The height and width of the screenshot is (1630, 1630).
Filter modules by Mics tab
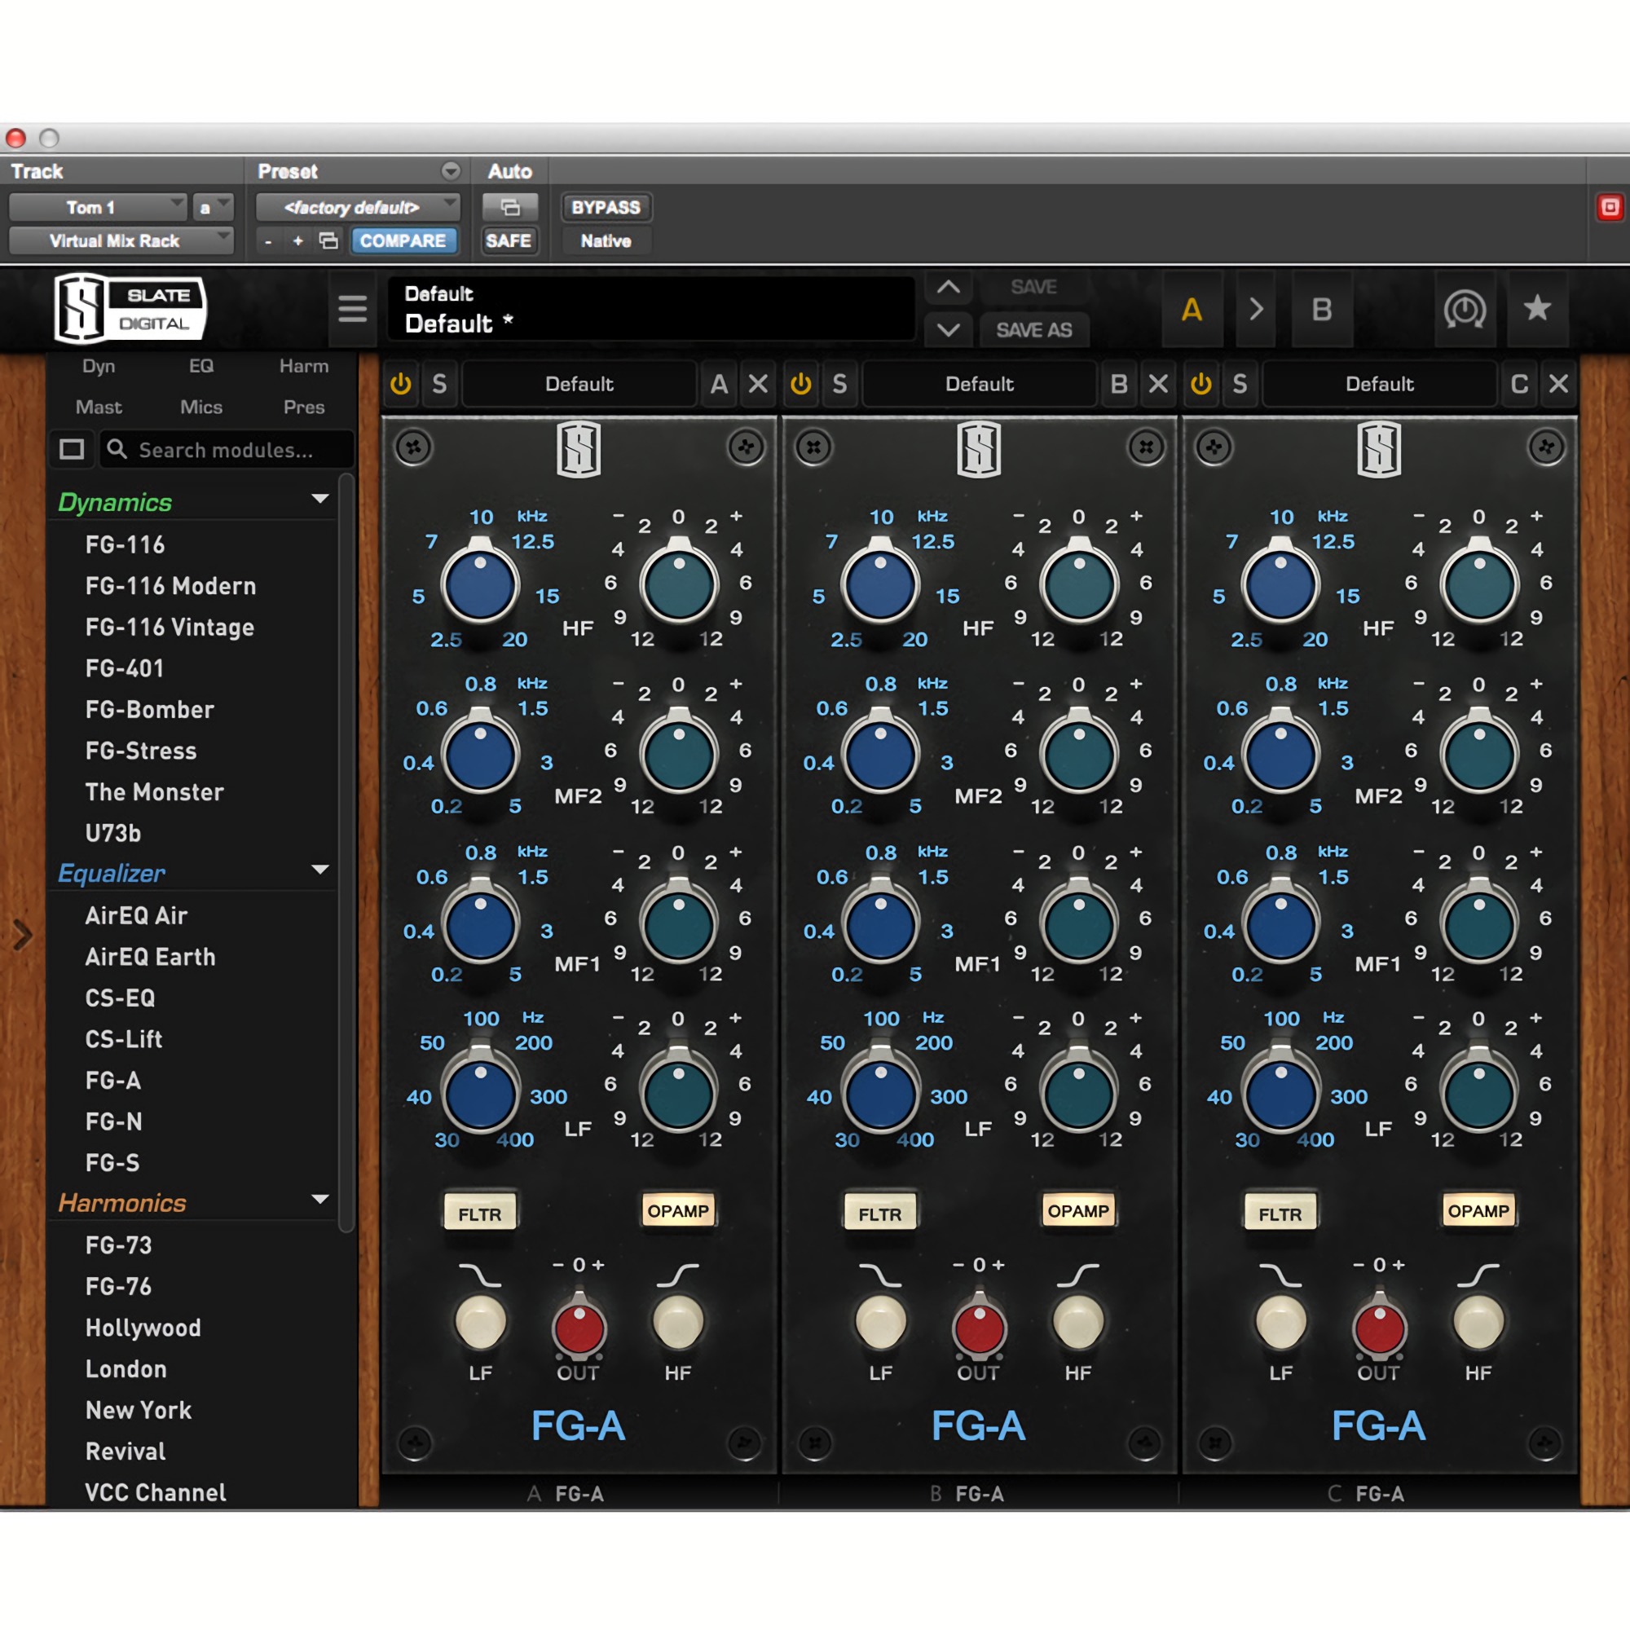pos(200,407)
